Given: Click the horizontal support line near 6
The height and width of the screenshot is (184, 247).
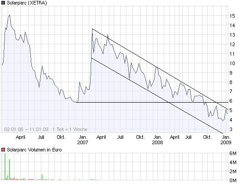Looking at the screenshot, I should (152, 102).
